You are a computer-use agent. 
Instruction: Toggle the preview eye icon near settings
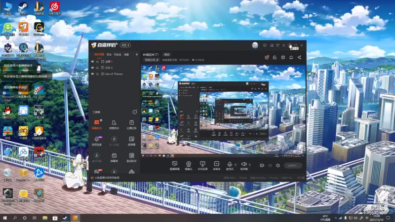pos(270,166)
